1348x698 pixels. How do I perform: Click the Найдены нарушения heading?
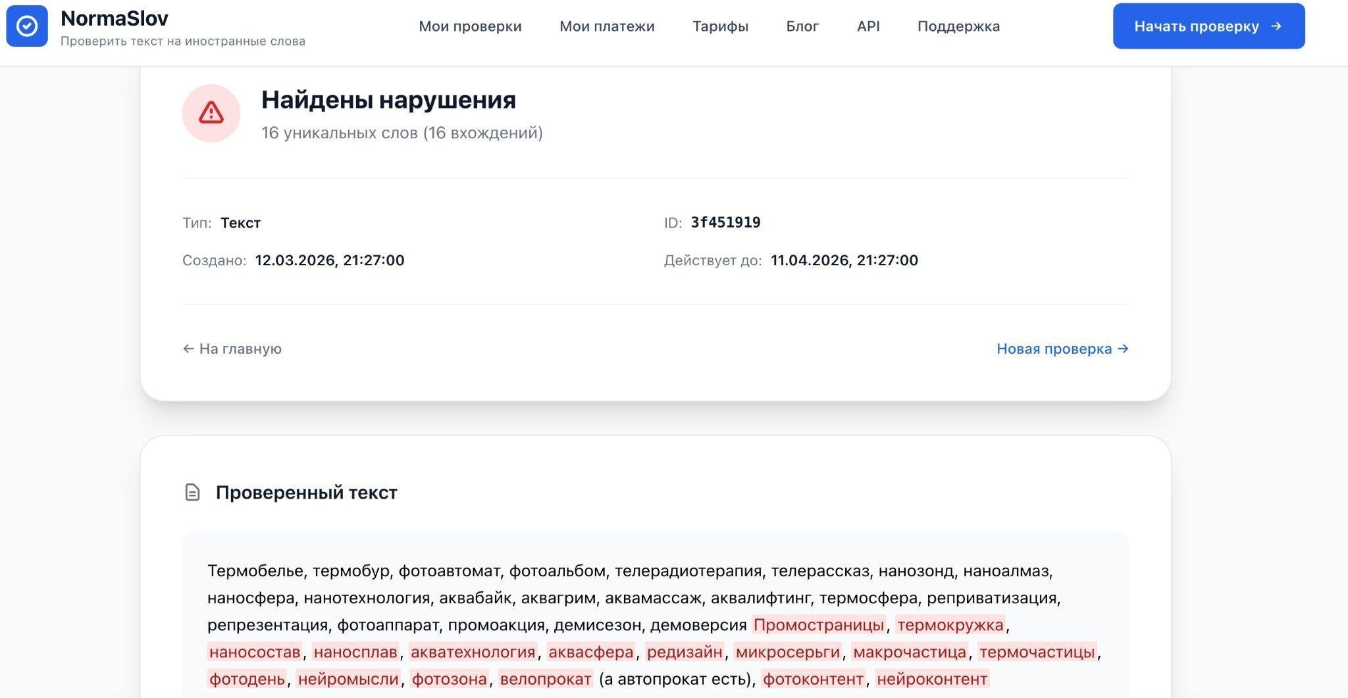388,100
